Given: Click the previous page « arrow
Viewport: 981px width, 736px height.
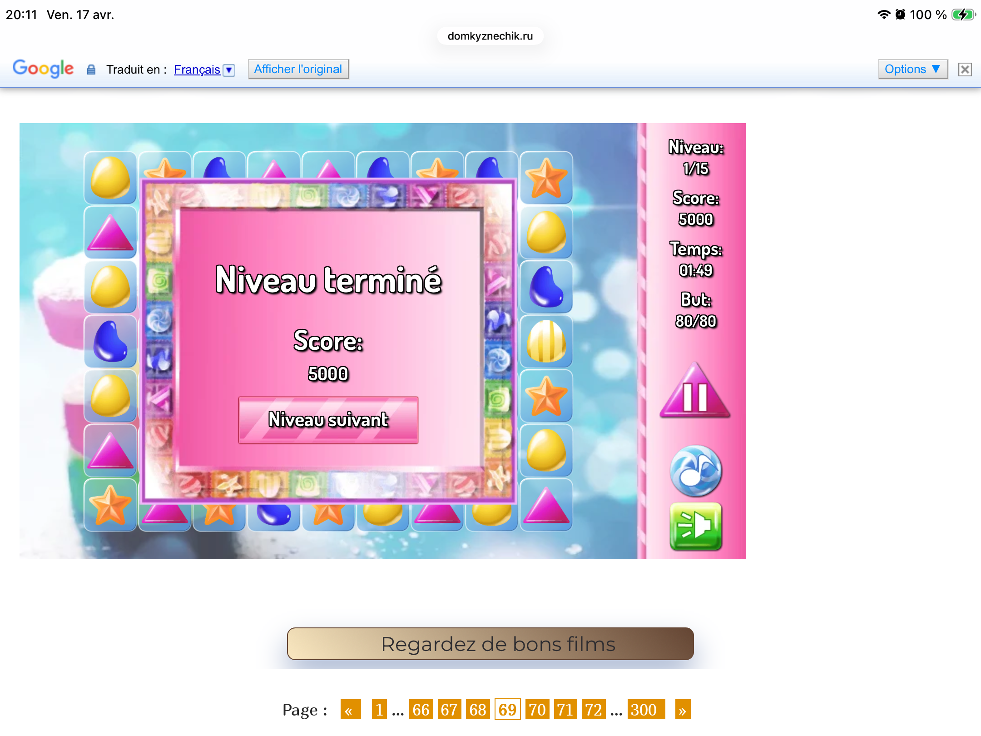Looking at the screenshot, I should tap(350, 710).
